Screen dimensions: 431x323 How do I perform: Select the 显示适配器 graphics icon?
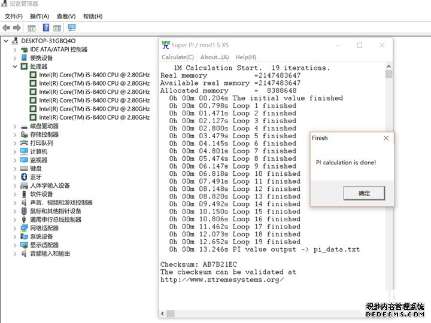pos(24,245)
